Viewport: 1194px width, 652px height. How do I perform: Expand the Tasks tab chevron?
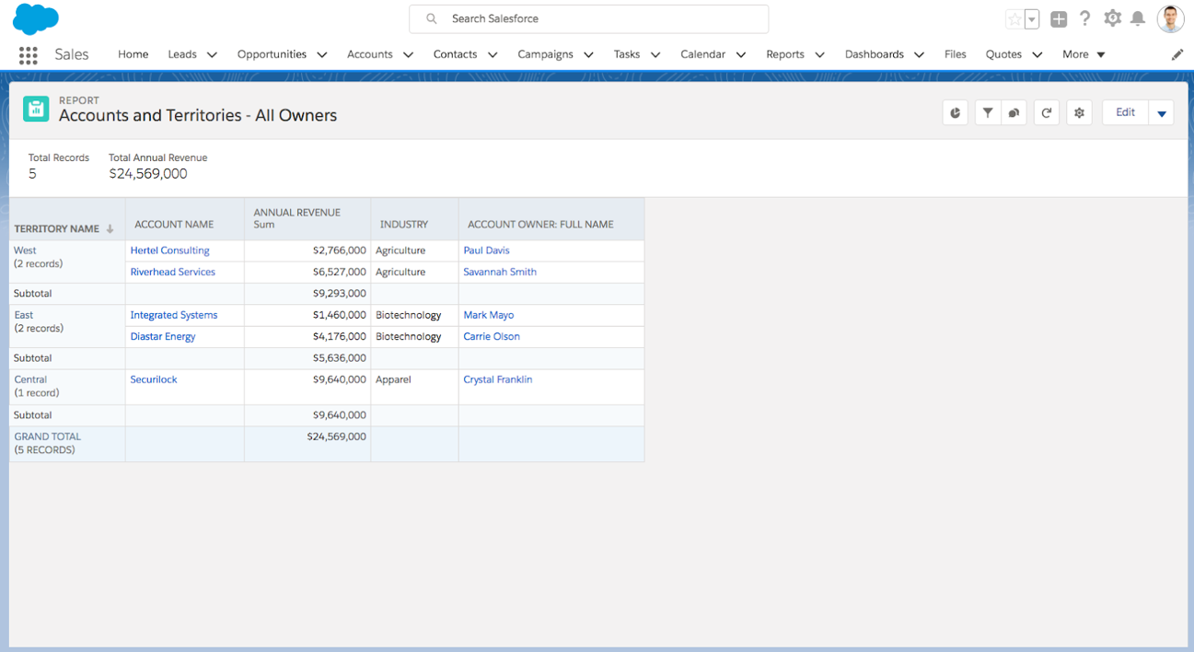point(655,55)
